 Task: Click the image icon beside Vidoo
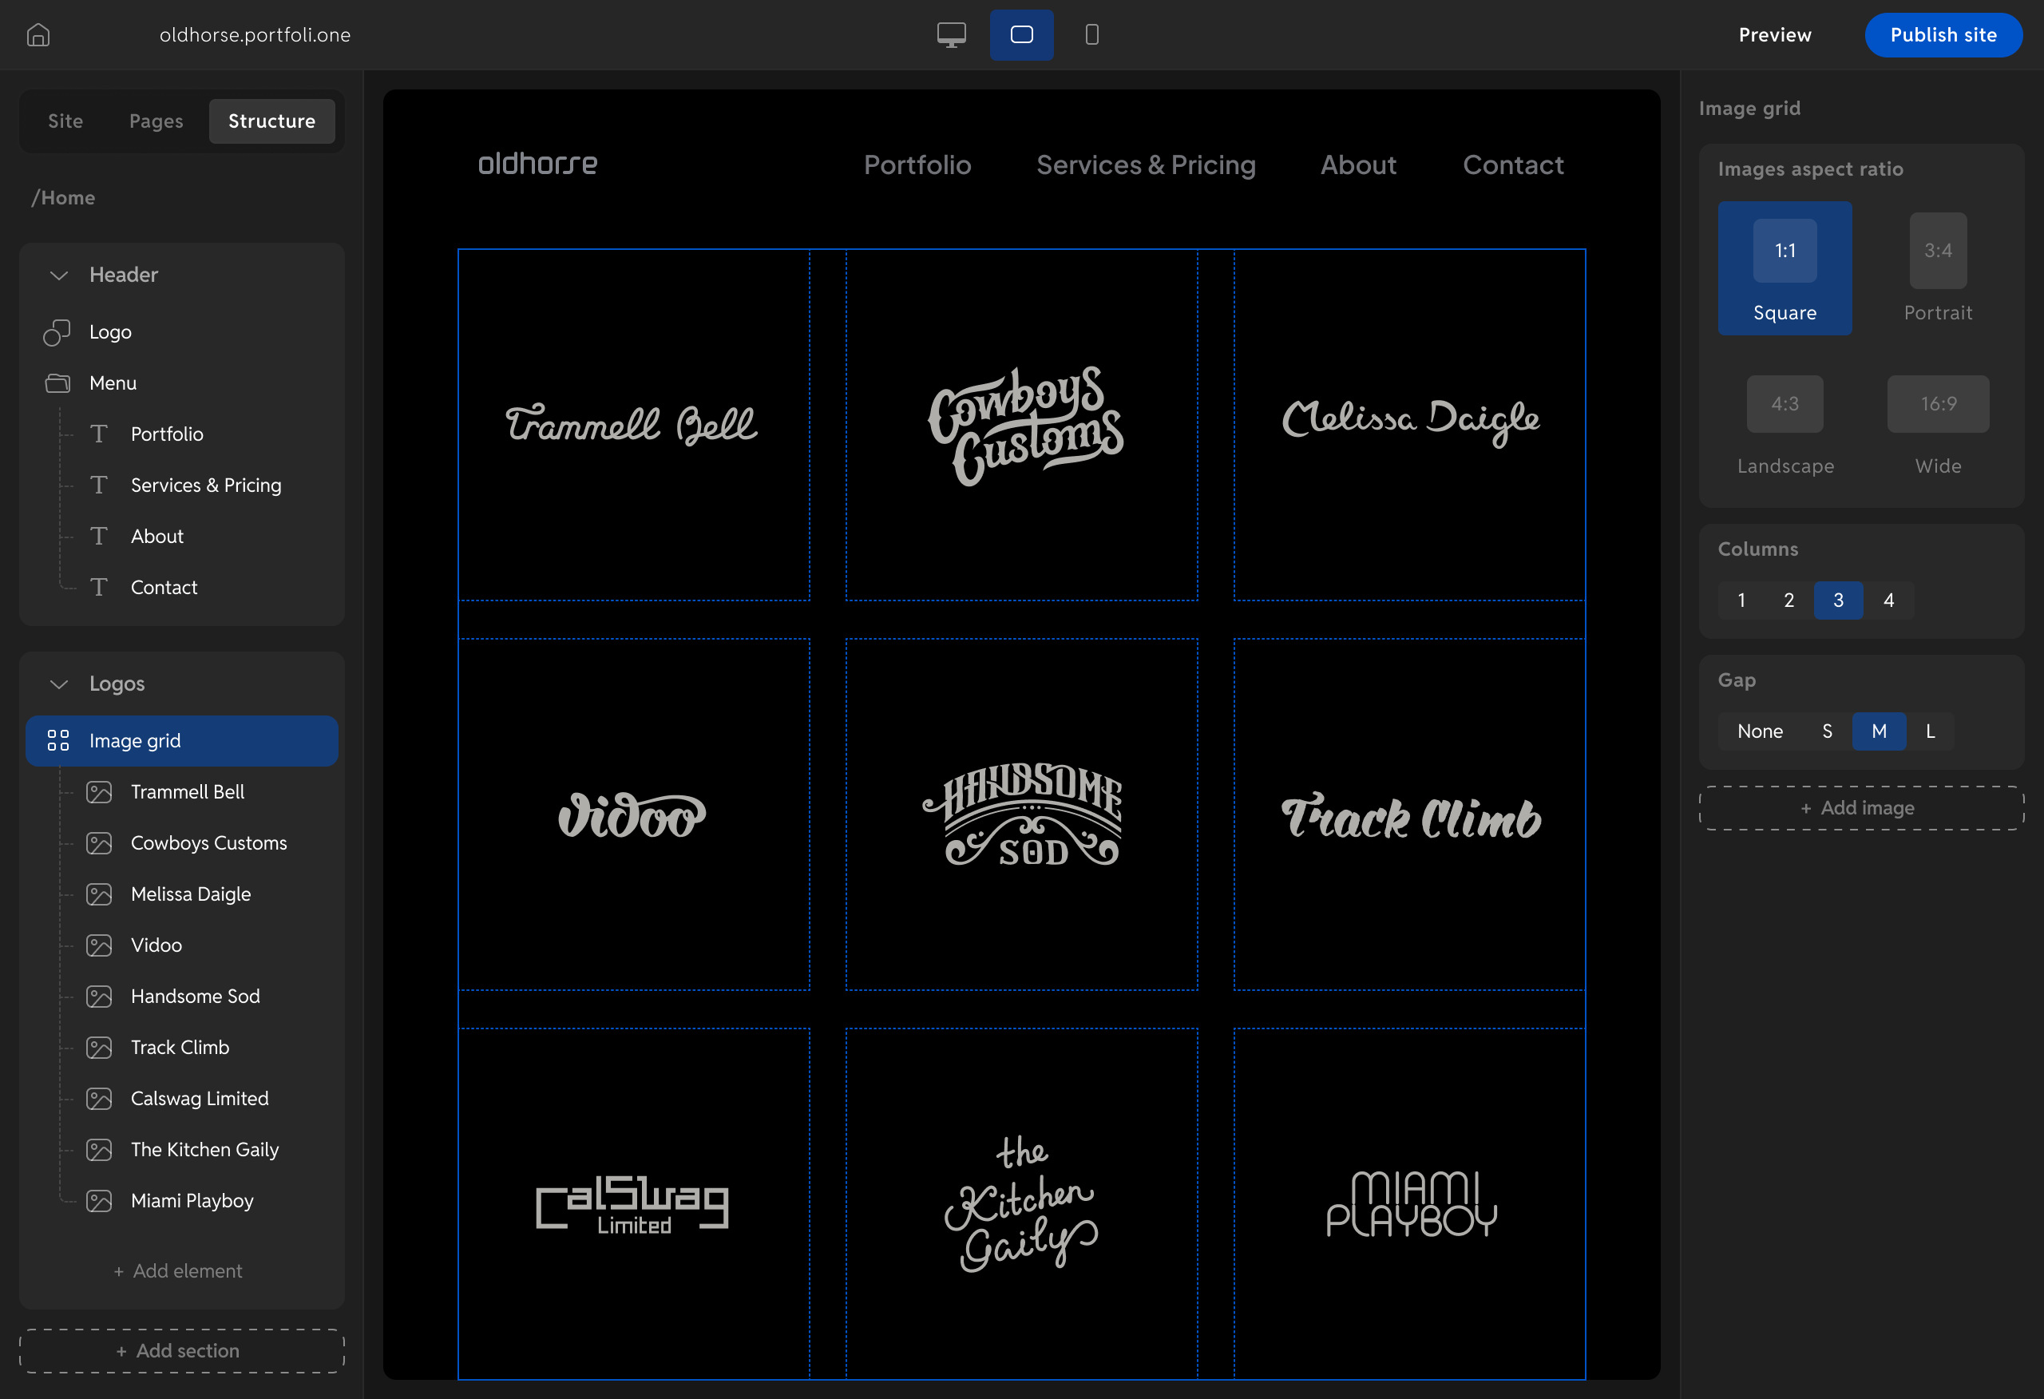(x=99, y=945)
